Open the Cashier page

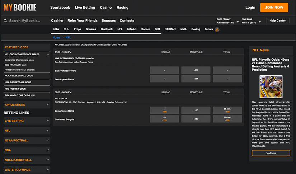pos(57,20)
